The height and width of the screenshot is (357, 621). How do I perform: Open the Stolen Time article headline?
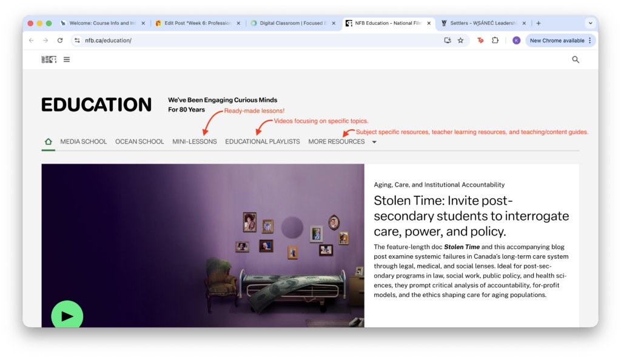471,216
